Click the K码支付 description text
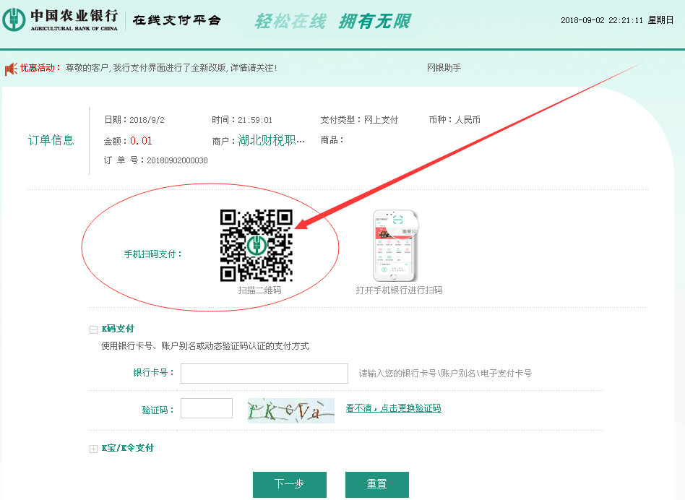Screen dimensions: 685x500 [x=205, y=346]
